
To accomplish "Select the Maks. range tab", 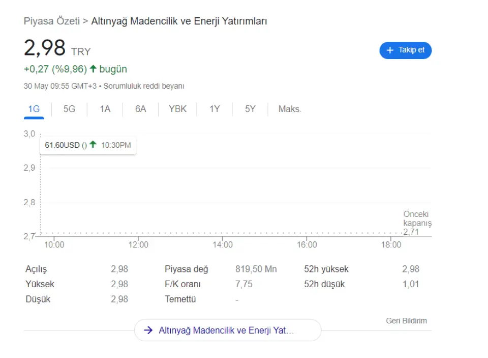I will click(290, 109).
